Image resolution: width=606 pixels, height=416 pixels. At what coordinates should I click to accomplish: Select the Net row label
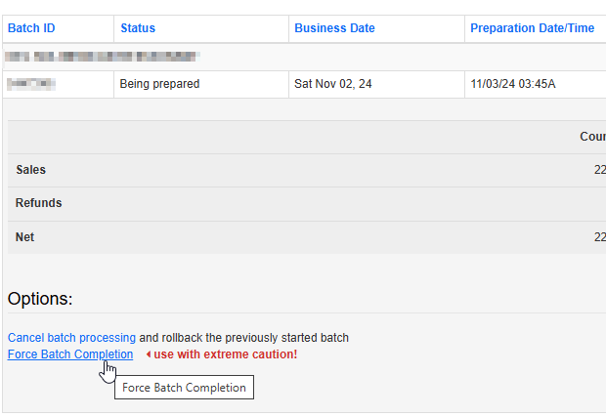pos(24,236)
